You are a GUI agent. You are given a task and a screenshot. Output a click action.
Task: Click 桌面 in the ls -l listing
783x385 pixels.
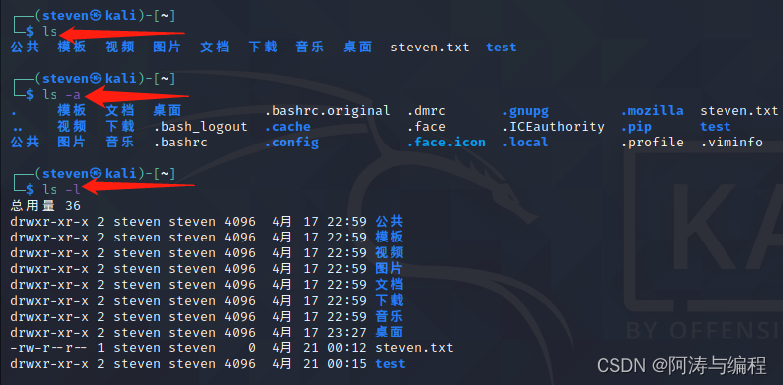coord(389,333)
